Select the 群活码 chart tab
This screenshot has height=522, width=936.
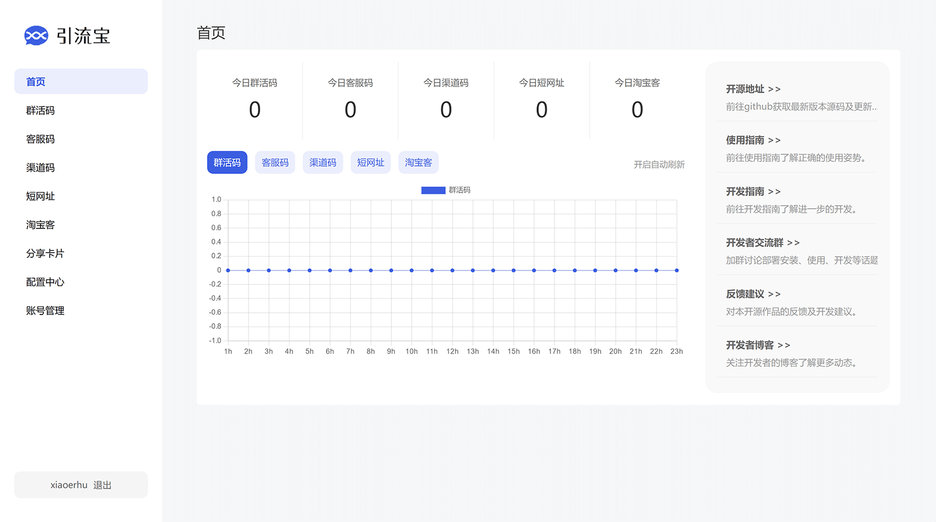pos(227,162)
